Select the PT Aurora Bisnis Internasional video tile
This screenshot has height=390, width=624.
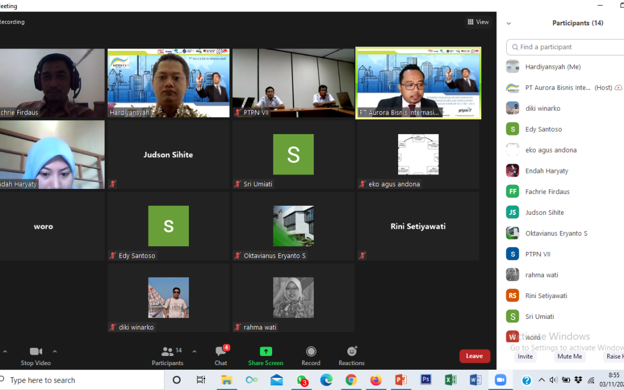tap(418, 83)
